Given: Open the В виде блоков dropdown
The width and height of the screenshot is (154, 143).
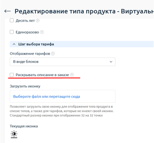Looking at the screenshot, I should pos(62,62).
